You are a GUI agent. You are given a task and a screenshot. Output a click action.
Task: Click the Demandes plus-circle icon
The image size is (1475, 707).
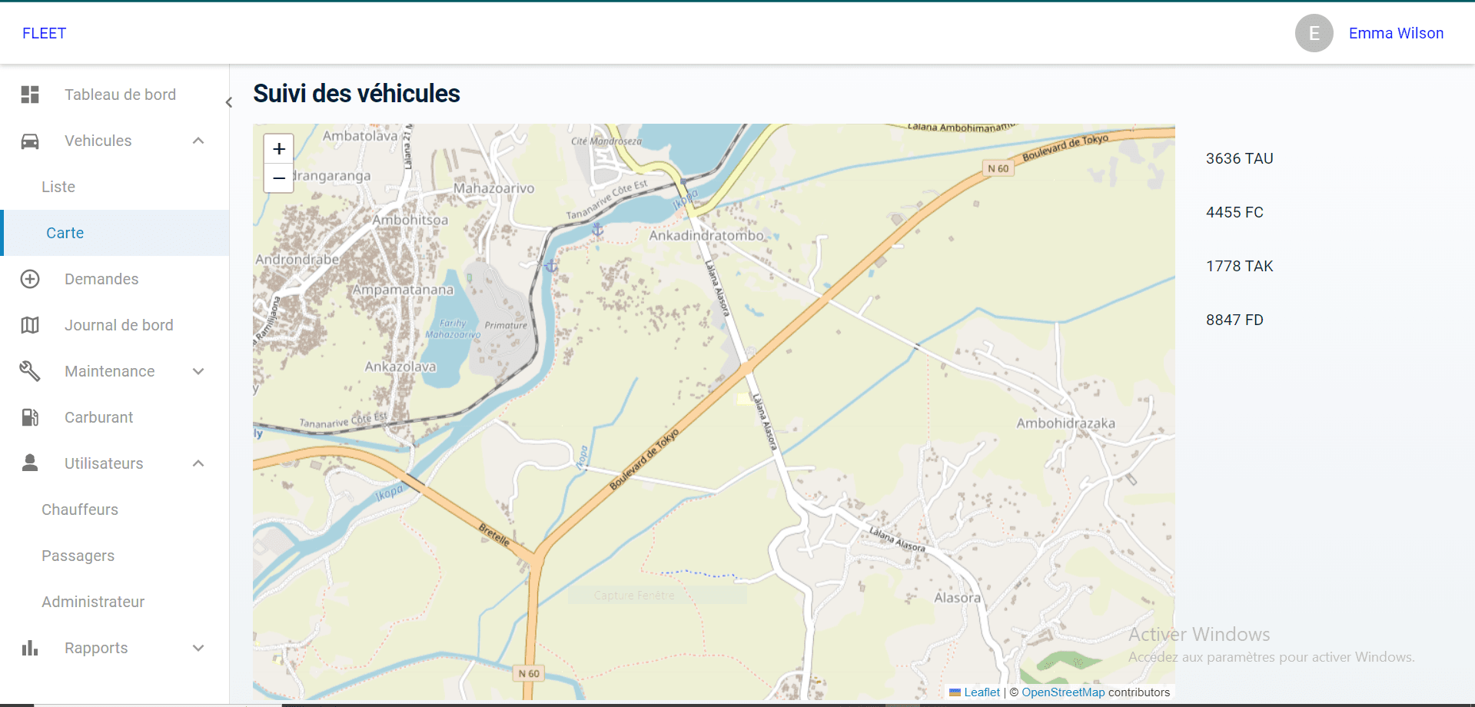click(30, 279)
